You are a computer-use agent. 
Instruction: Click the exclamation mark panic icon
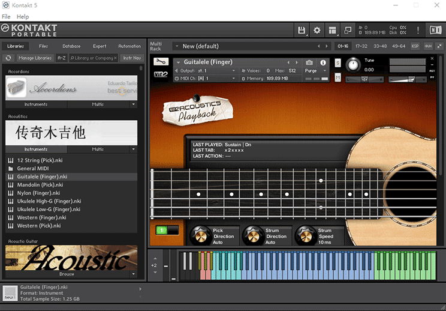point(418,30)
